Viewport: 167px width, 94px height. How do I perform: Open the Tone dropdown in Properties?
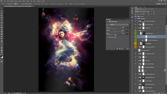point(119,25)
